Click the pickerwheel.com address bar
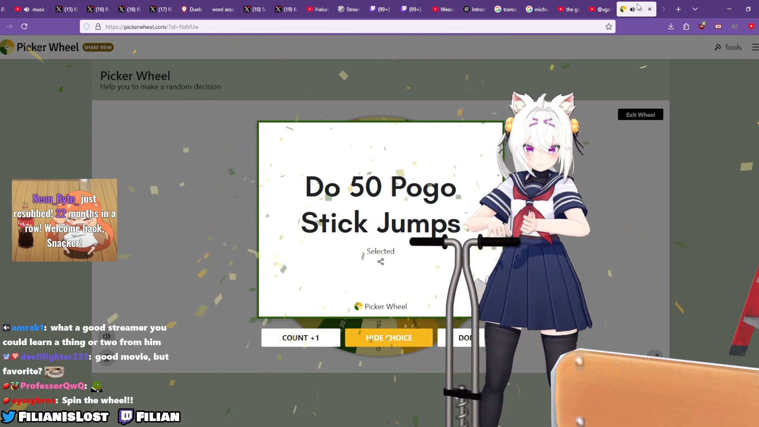This screenshot has height=427, width=759. pos(348,27)
